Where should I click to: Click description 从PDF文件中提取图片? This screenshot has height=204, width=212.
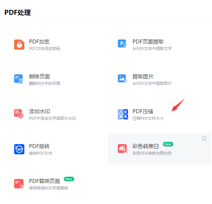pos(152,83)
